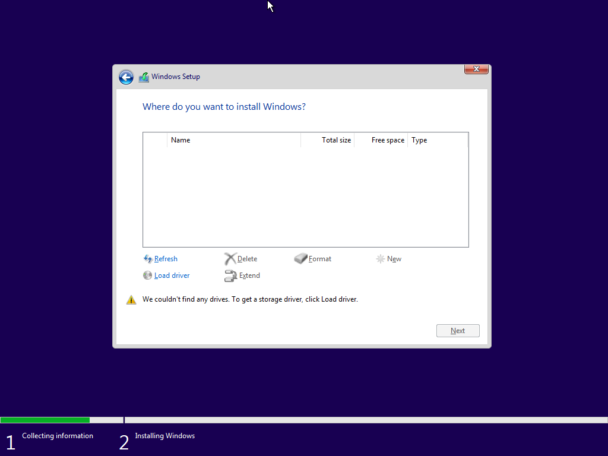Click the green installation progress bar

pyautogui.click(x=45, y=420)
